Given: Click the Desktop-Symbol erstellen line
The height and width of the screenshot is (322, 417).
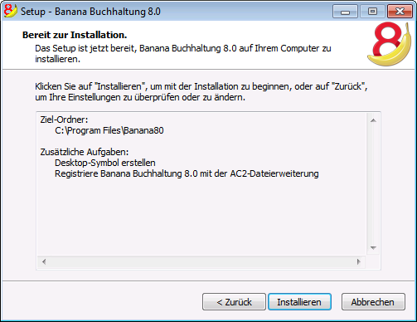Looking at the screenshot, I should (105, 163).
